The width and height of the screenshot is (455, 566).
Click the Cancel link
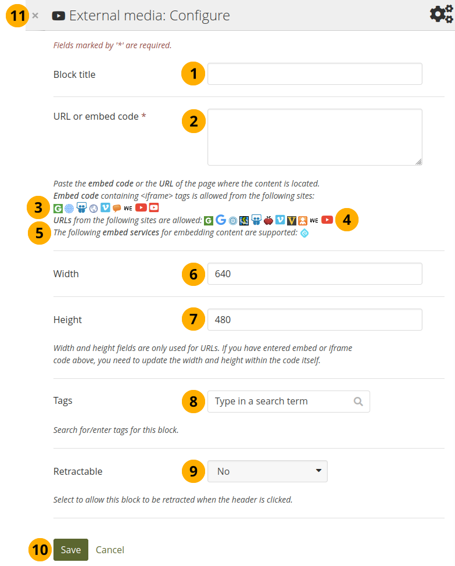110,550
